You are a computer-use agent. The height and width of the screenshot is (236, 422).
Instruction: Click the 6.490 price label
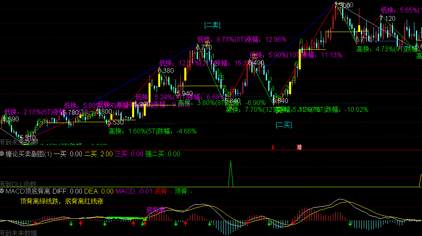pos(256,63)
